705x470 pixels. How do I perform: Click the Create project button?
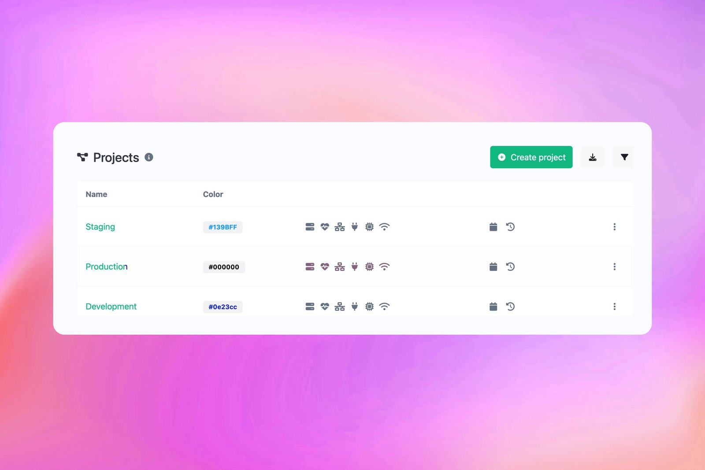[531, 157]
